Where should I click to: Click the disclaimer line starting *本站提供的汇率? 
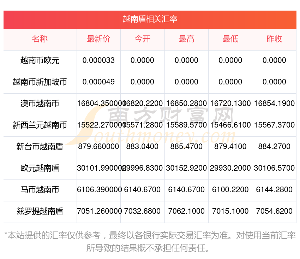(x=150, y=235)
